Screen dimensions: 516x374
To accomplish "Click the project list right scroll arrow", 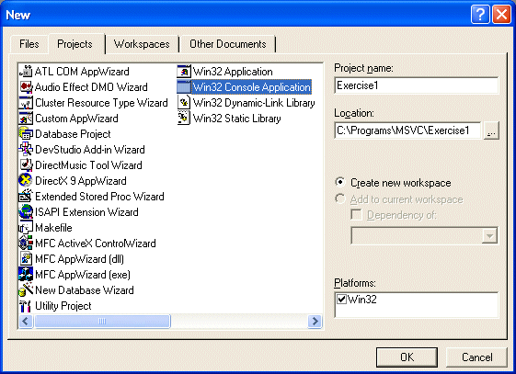I will [x=315, y=321].
